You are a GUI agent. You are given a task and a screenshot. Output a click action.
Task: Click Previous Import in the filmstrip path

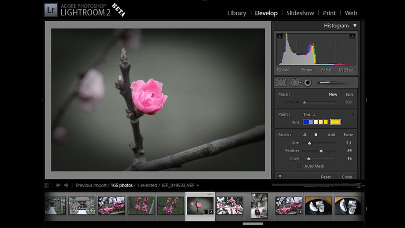pyautogui.click(x=91, y=185)
